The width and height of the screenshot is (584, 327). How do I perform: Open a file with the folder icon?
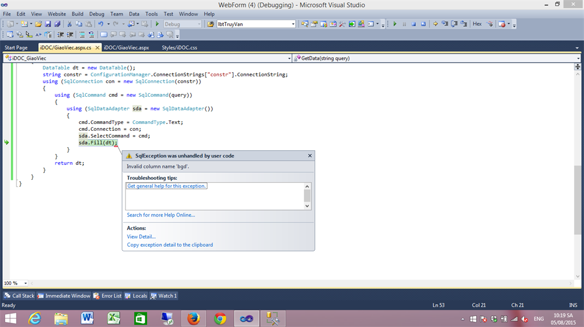(x=38, y=24)
